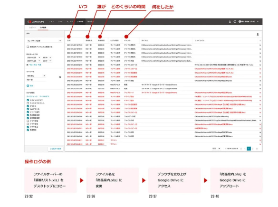Change the 1000 rows-per-page dropdown
The height and width of the screenshot is (207, 278).
(x=216, y=149)
